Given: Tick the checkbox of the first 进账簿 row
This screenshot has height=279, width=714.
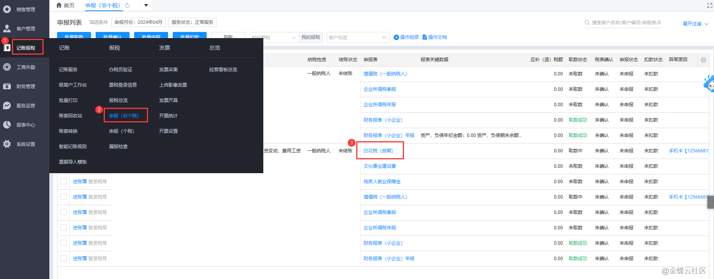Looking at the screenshot, I should [64, 181].
